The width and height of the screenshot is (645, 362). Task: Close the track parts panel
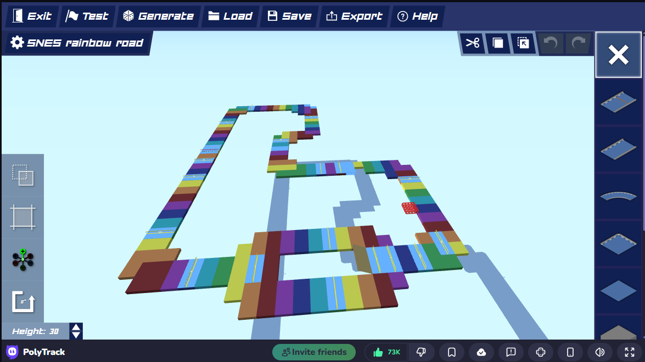point(618,55)
